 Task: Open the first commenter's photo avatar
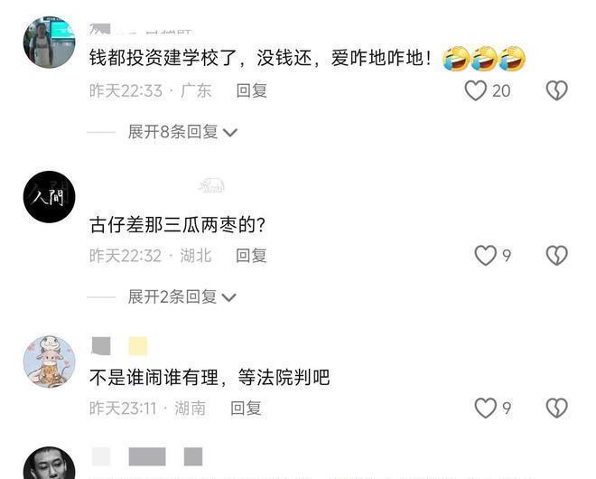[50, 42]
